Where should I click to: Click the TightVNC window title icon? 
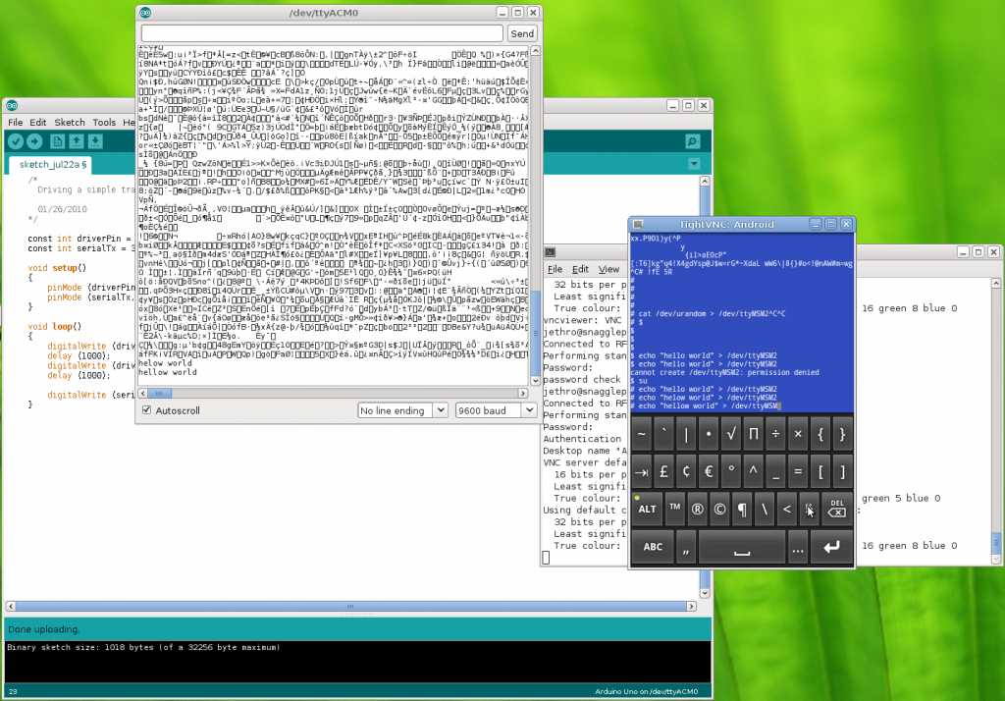point(638,224)
